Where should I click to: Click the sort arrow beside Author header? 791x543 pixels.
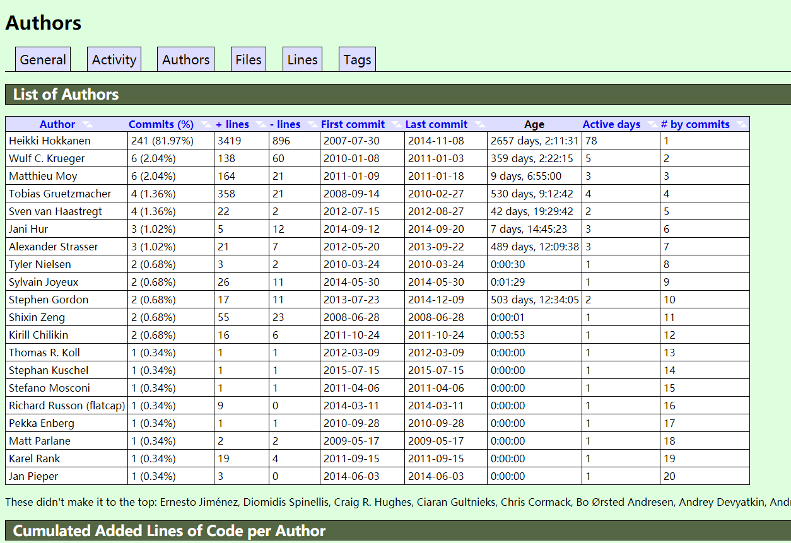(88, 124)
